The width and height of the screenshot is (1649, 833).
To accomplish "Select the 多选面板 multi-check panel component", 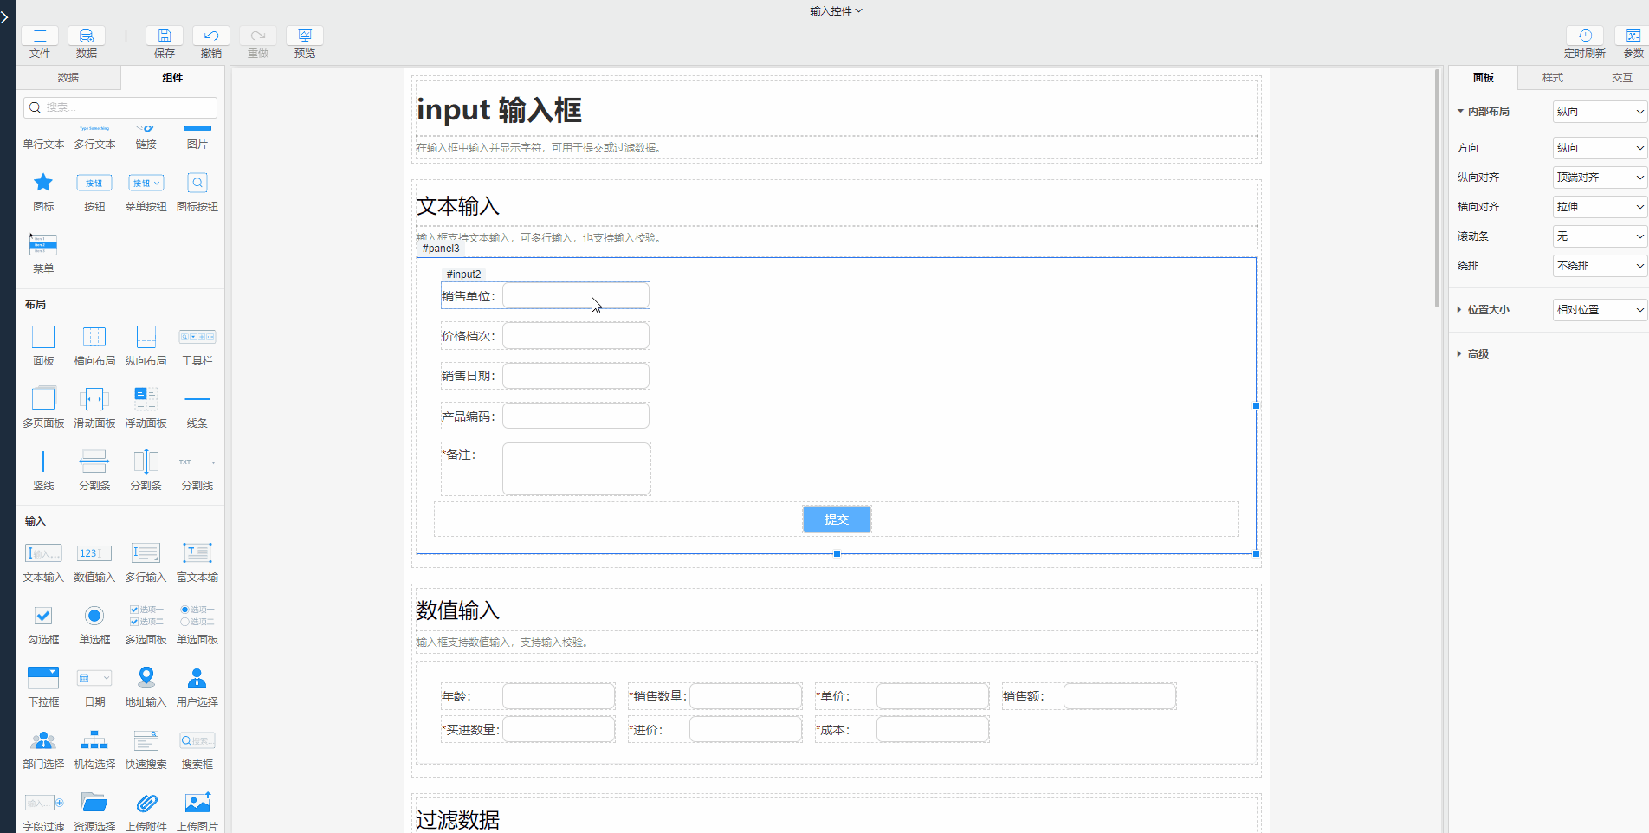I will [145, 616].
